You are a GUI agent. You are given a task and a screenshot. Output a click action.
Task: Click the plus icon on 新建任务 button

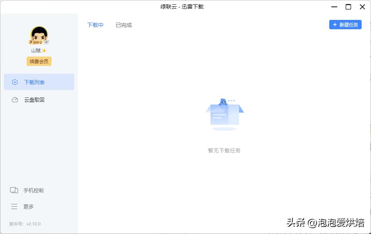(x=334, y=25)
